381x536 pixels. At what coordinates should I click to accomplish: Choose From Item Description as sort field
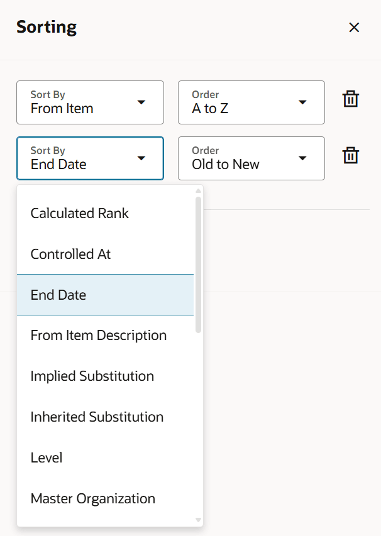pyautogui.click(x=98, y=335)
